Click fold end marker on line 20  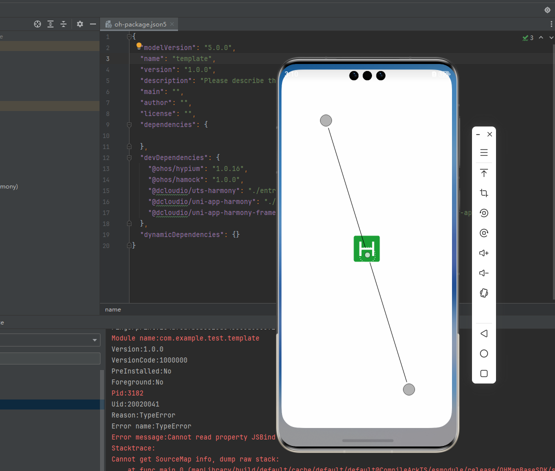point(129,245)
